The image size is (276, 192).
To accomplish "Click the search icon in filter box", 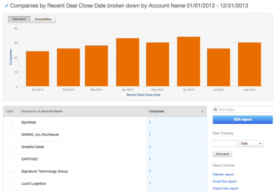I will coord(216,110).
